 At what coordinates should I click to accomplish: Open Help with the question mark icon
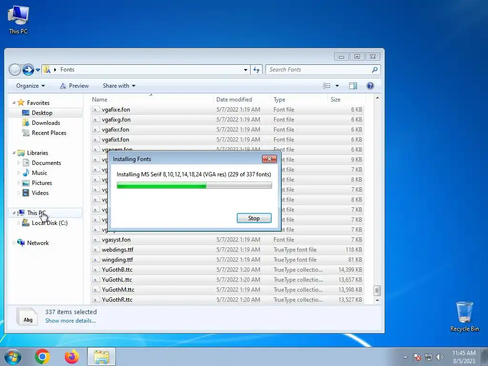[370, 86]
